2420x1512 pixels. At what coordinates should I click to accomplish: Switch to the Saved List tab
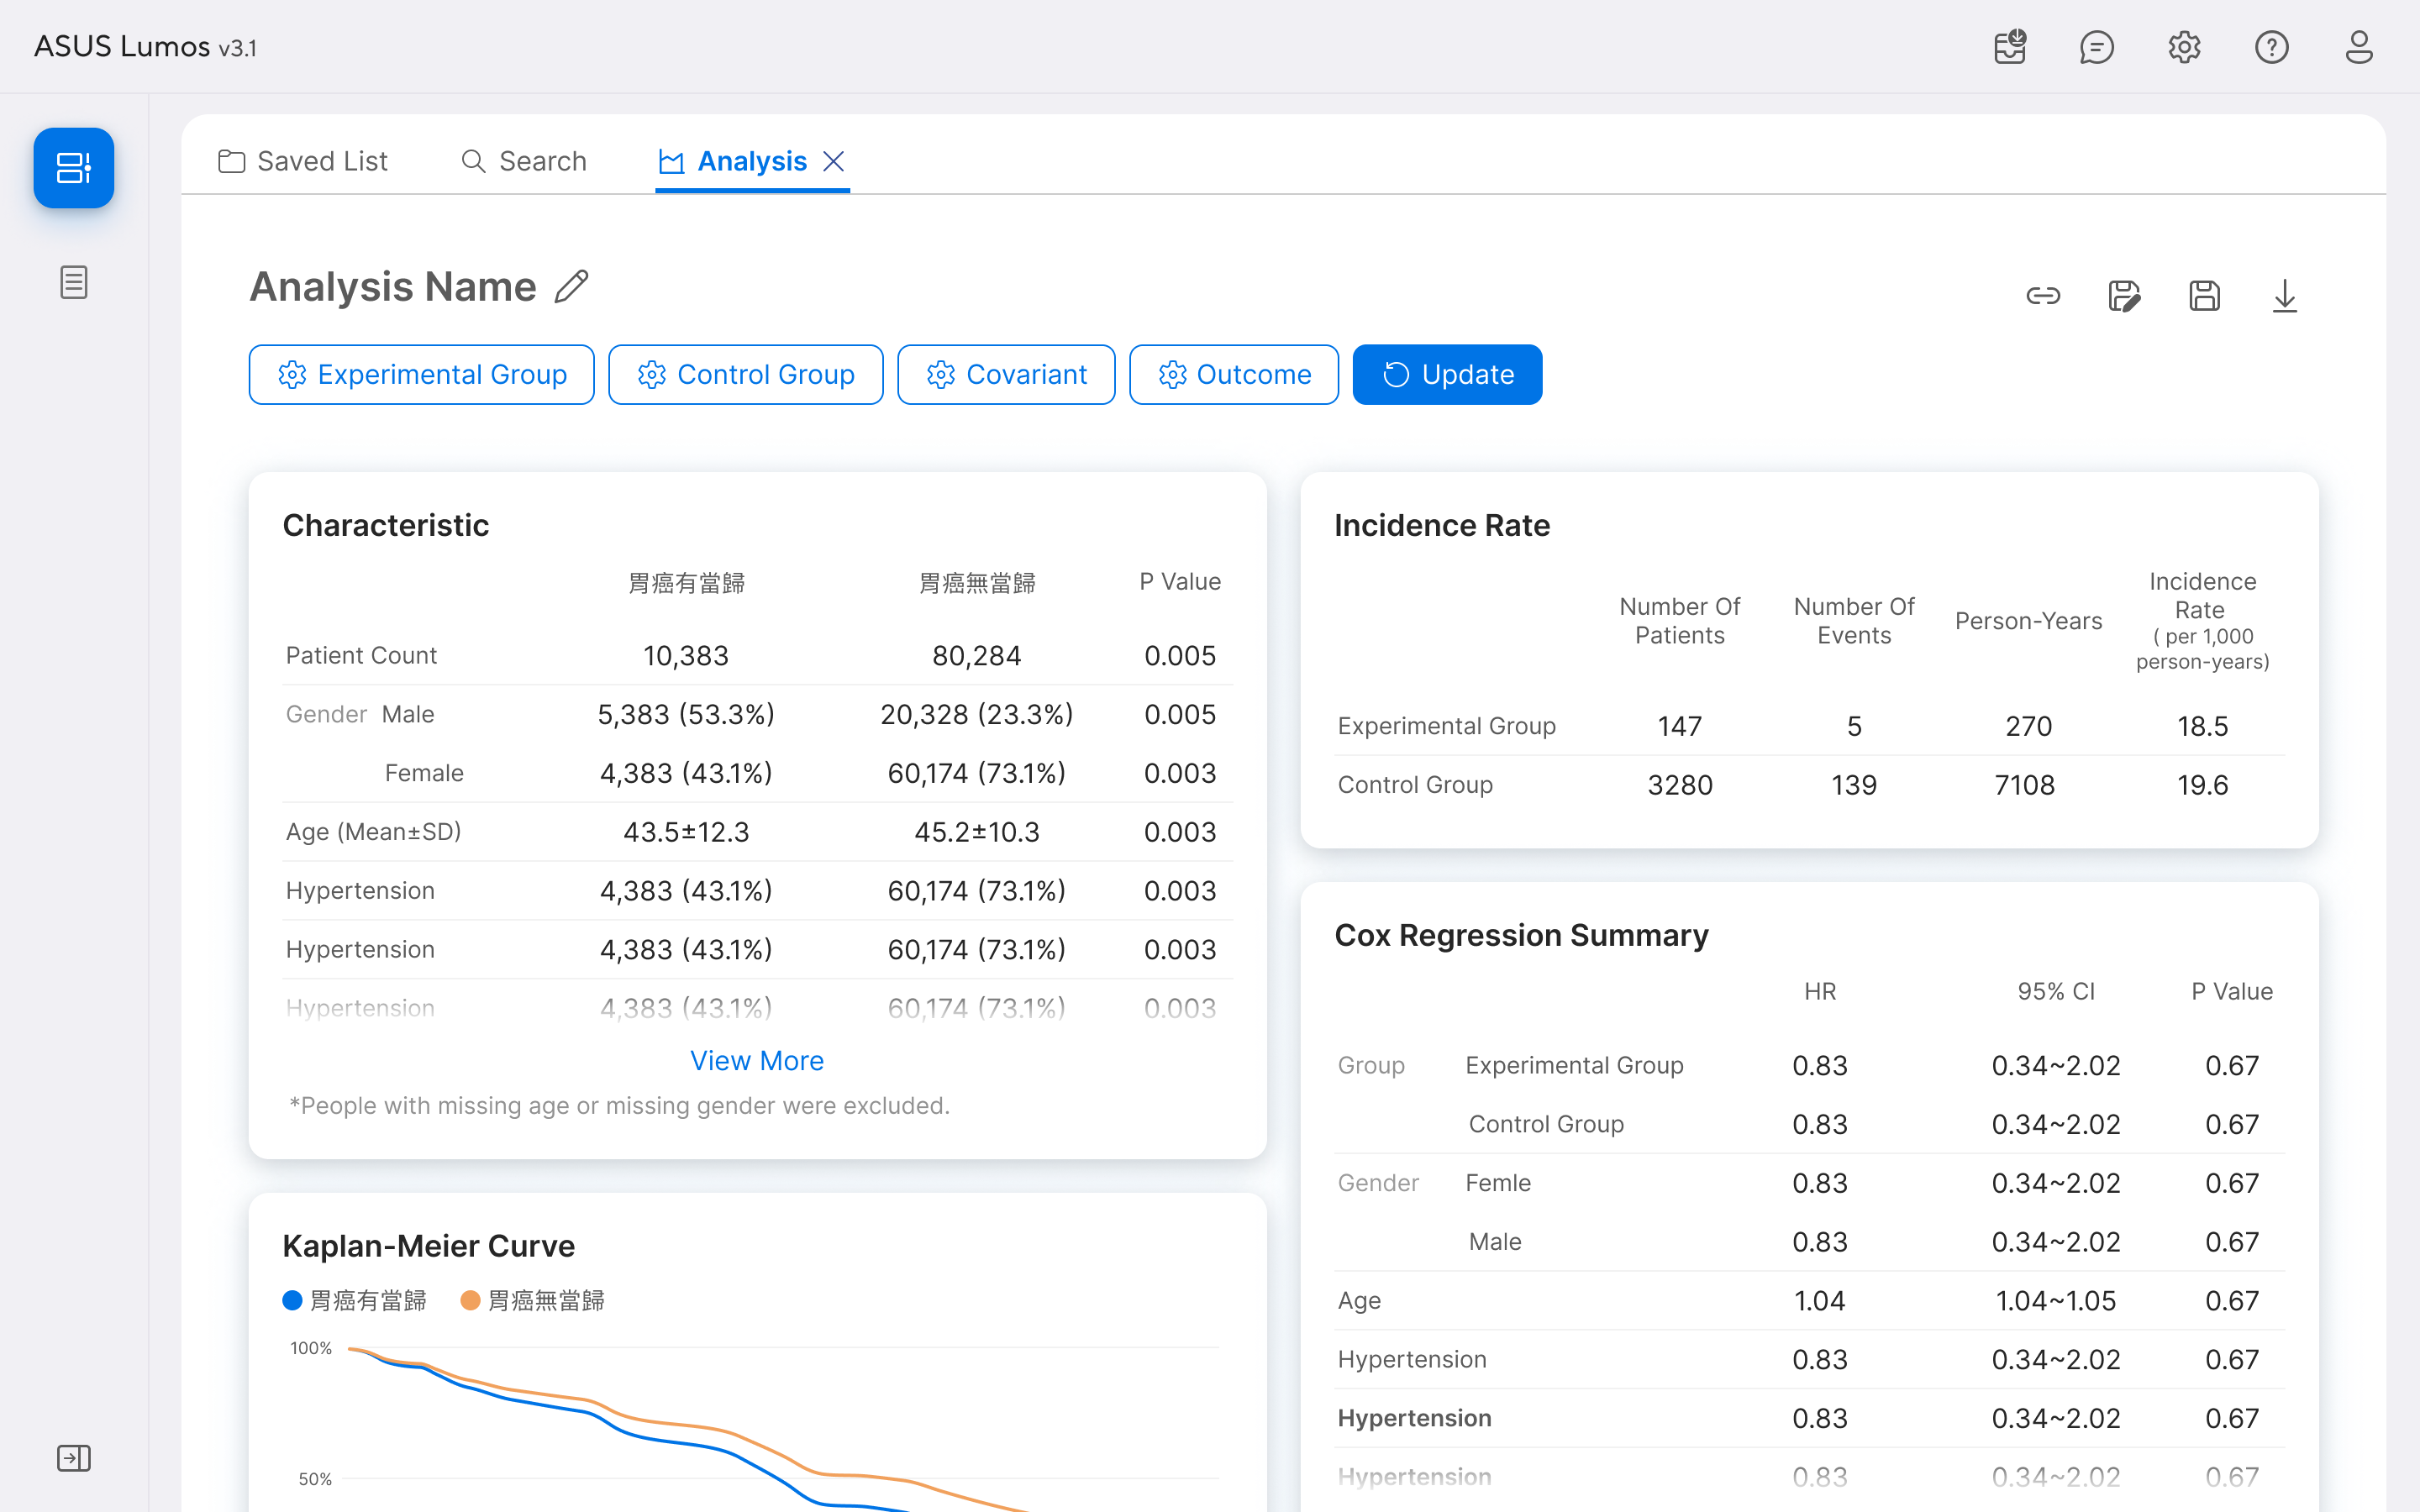coord(303,161)
